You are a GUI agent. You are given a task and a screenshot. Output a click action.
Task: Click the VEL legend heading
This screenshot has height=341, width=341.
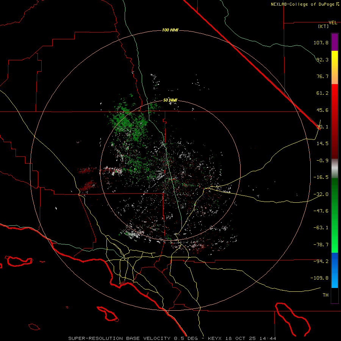tap(333, 23)
